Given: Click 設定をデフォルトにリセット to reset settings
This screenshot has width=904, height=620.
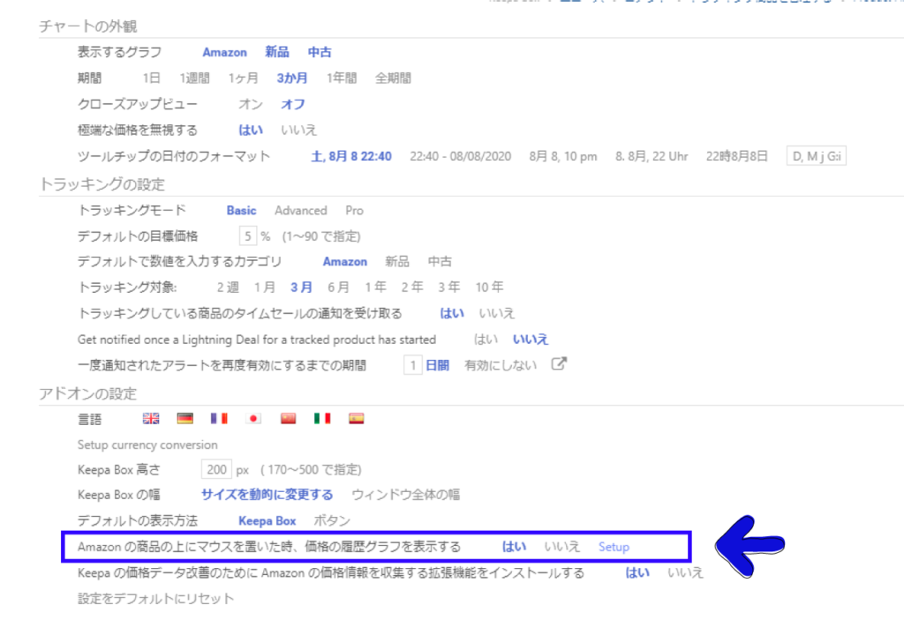Looking at the screenshot, I should (x=156, y=599).
